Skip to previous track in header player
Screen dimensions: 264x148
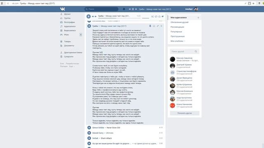tap(130, 9)
